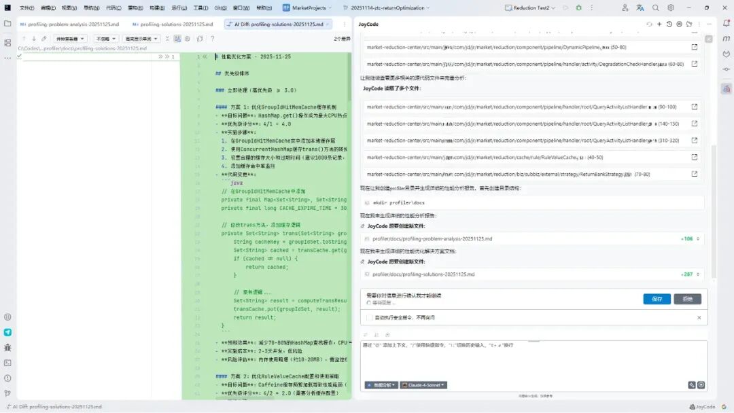Switch to profiling-solutions-20251125.md editor tab
This screenshot has width=734, height=413.
pyautogui.click(x=173, y=24)
